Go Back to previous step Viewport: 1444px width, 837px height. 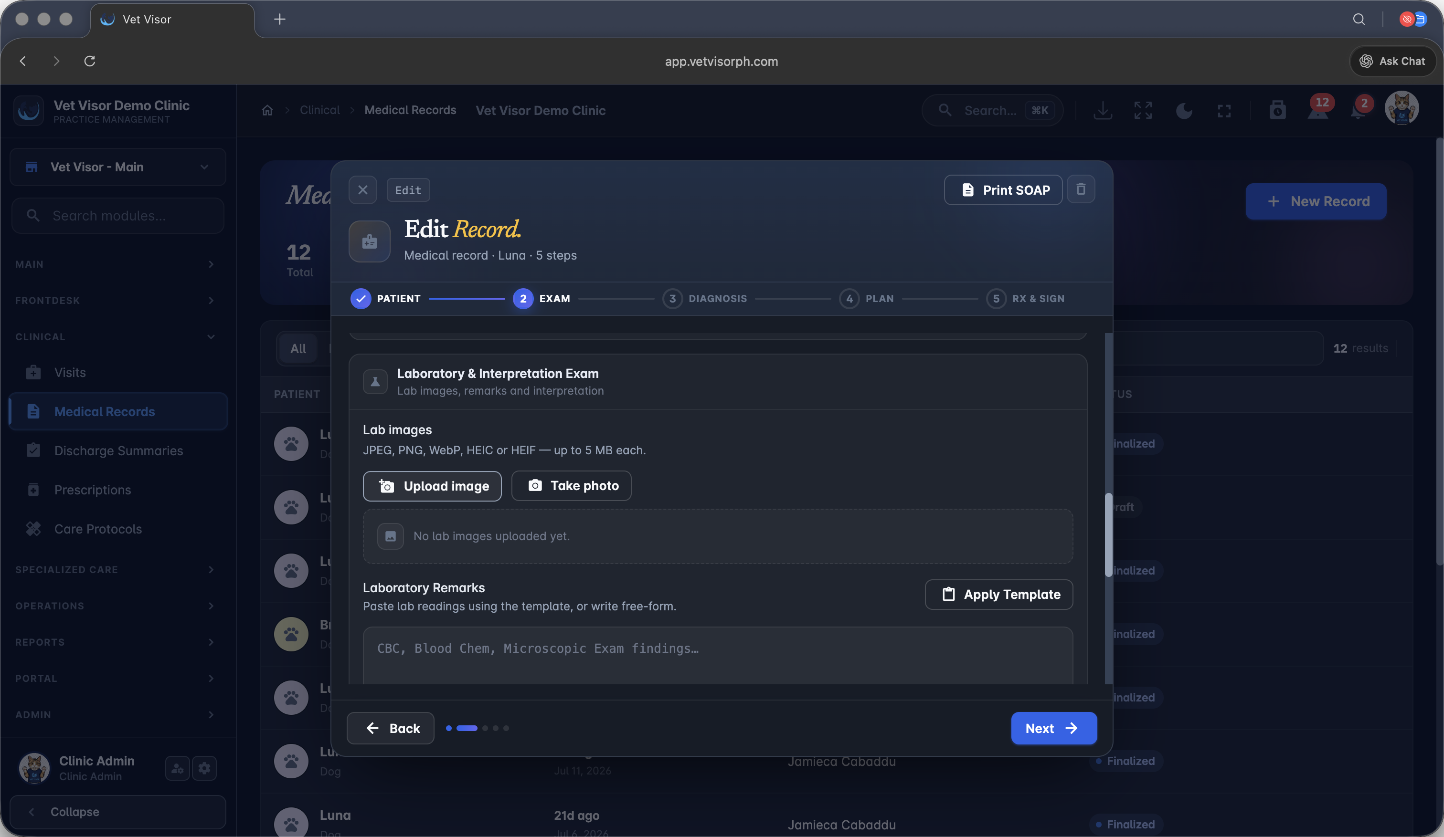(x=390, y=728)
